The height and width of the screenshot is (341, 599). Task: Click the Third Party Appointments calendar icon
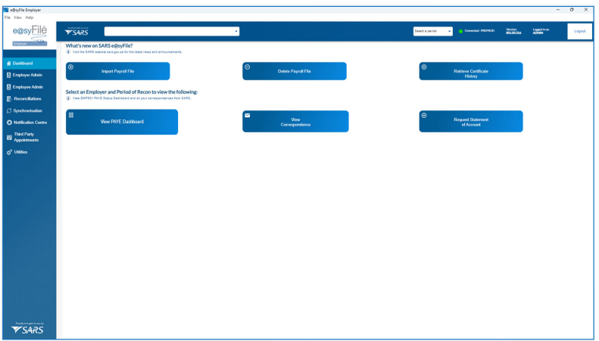pos(8,137)
